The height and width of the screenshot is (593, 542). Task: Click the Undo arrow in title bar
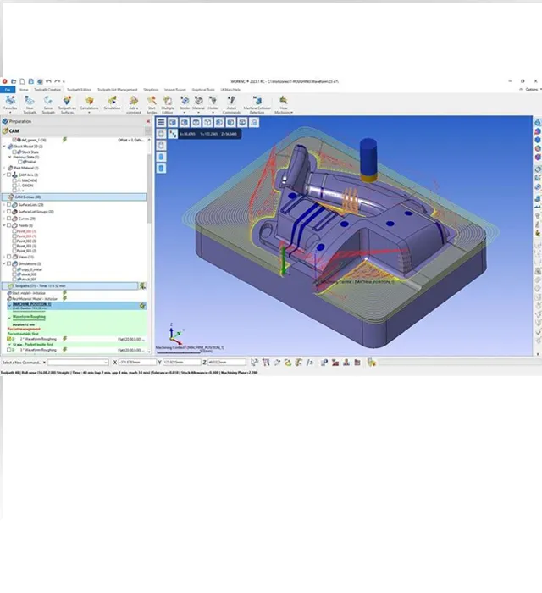click(48, 81)
